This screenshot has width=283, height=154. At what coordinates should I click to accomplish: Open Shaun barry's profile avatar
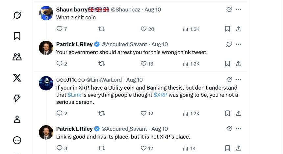click(x=46, y=13)
